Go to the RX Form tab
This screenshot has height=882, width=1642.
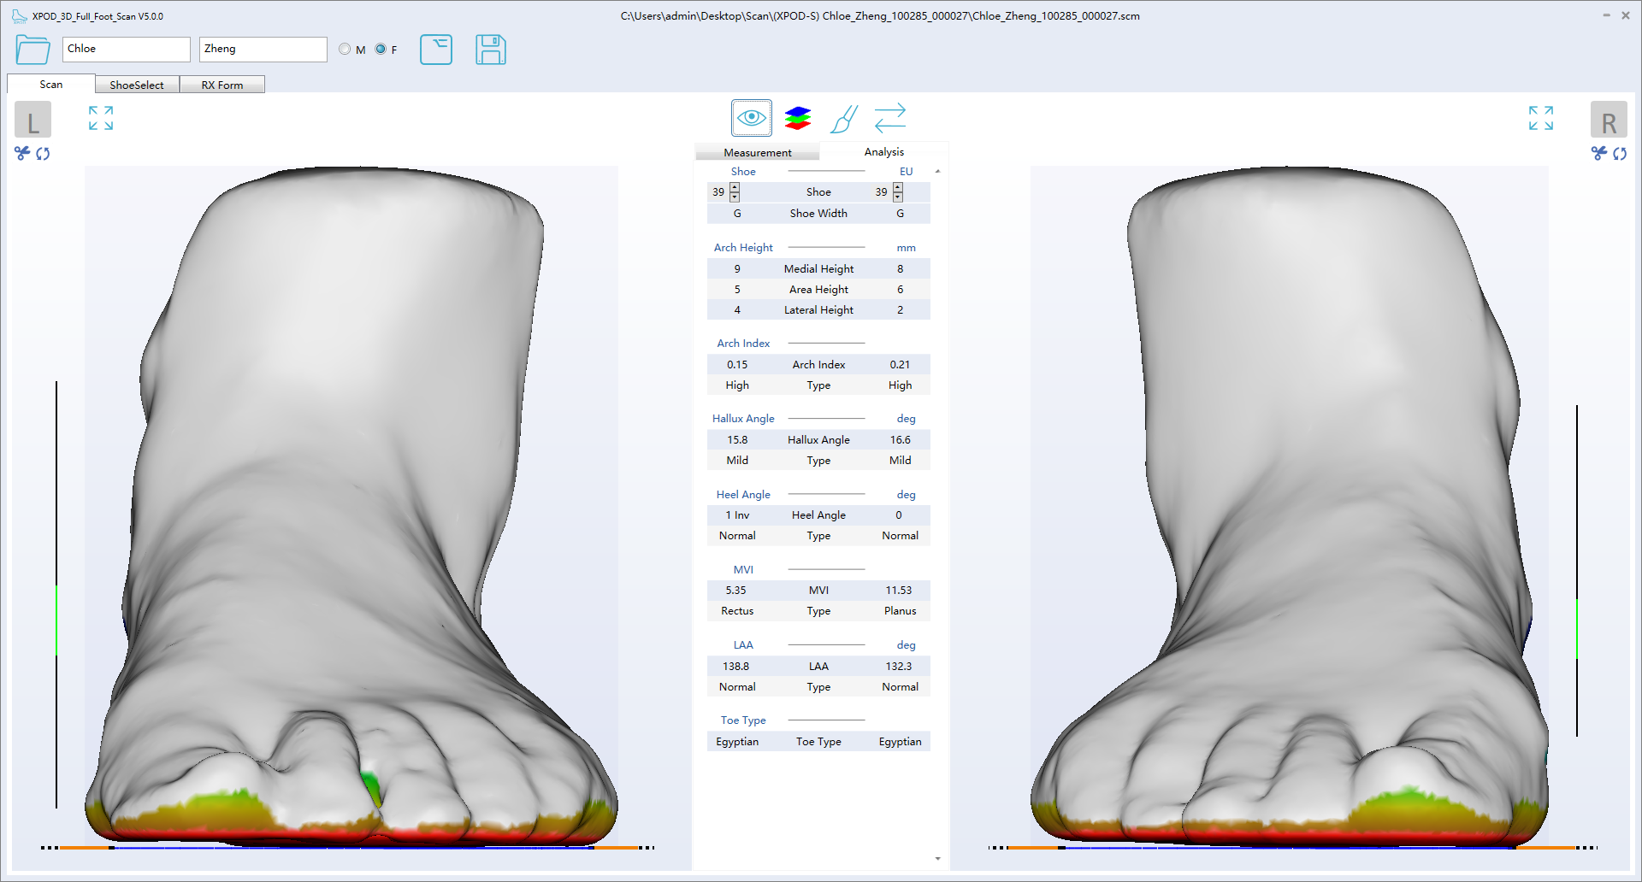[222, 84]
